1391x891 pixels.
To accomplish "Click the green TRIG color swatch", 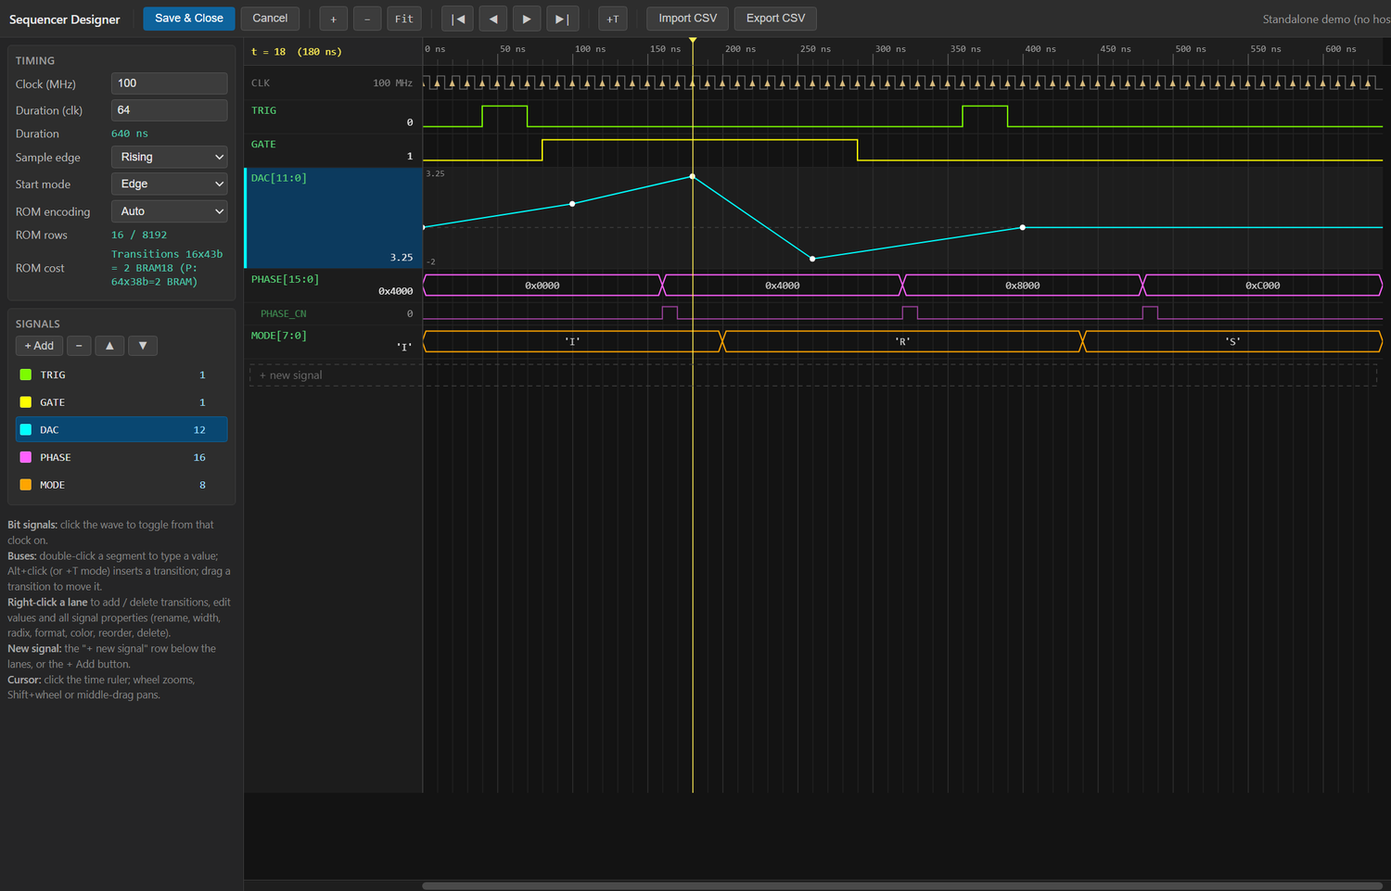I will coord(26,375).
